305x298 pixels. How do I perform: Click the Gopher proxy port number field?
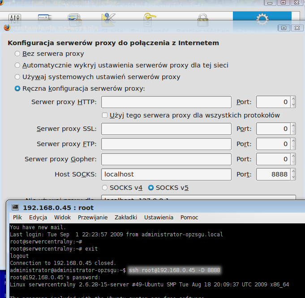coord(273,159)
